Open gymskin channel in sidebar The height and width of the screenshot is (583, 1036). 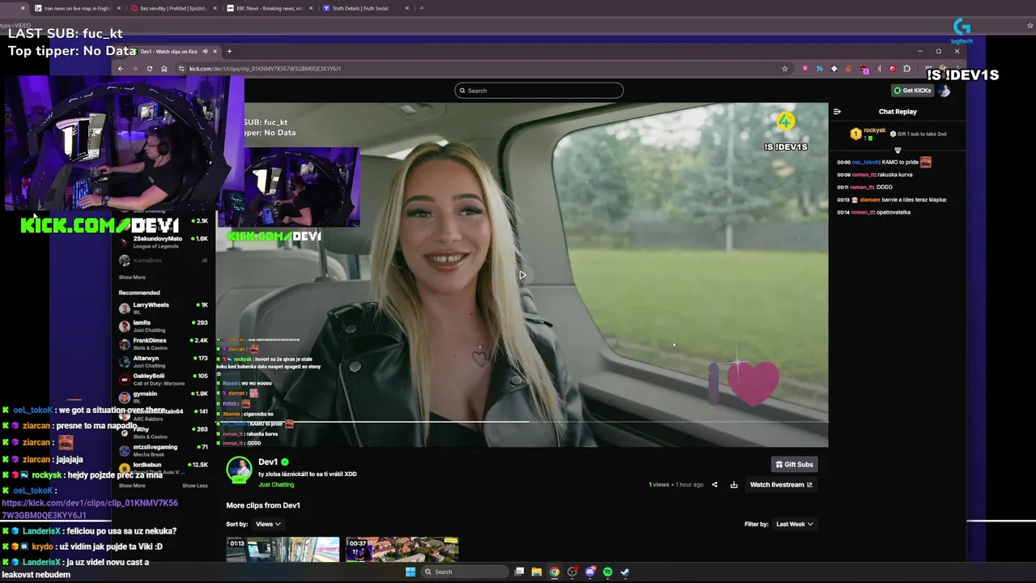163,397
